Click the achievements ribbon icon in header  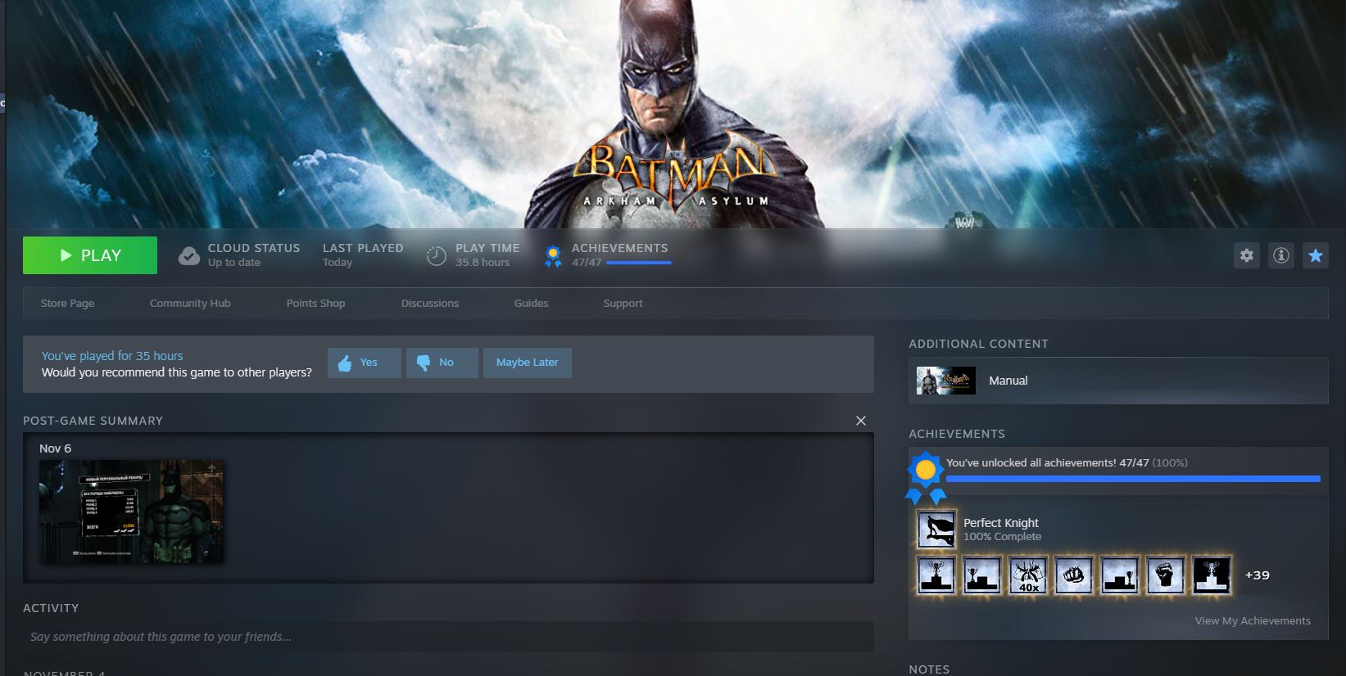(x=553, y=256)
